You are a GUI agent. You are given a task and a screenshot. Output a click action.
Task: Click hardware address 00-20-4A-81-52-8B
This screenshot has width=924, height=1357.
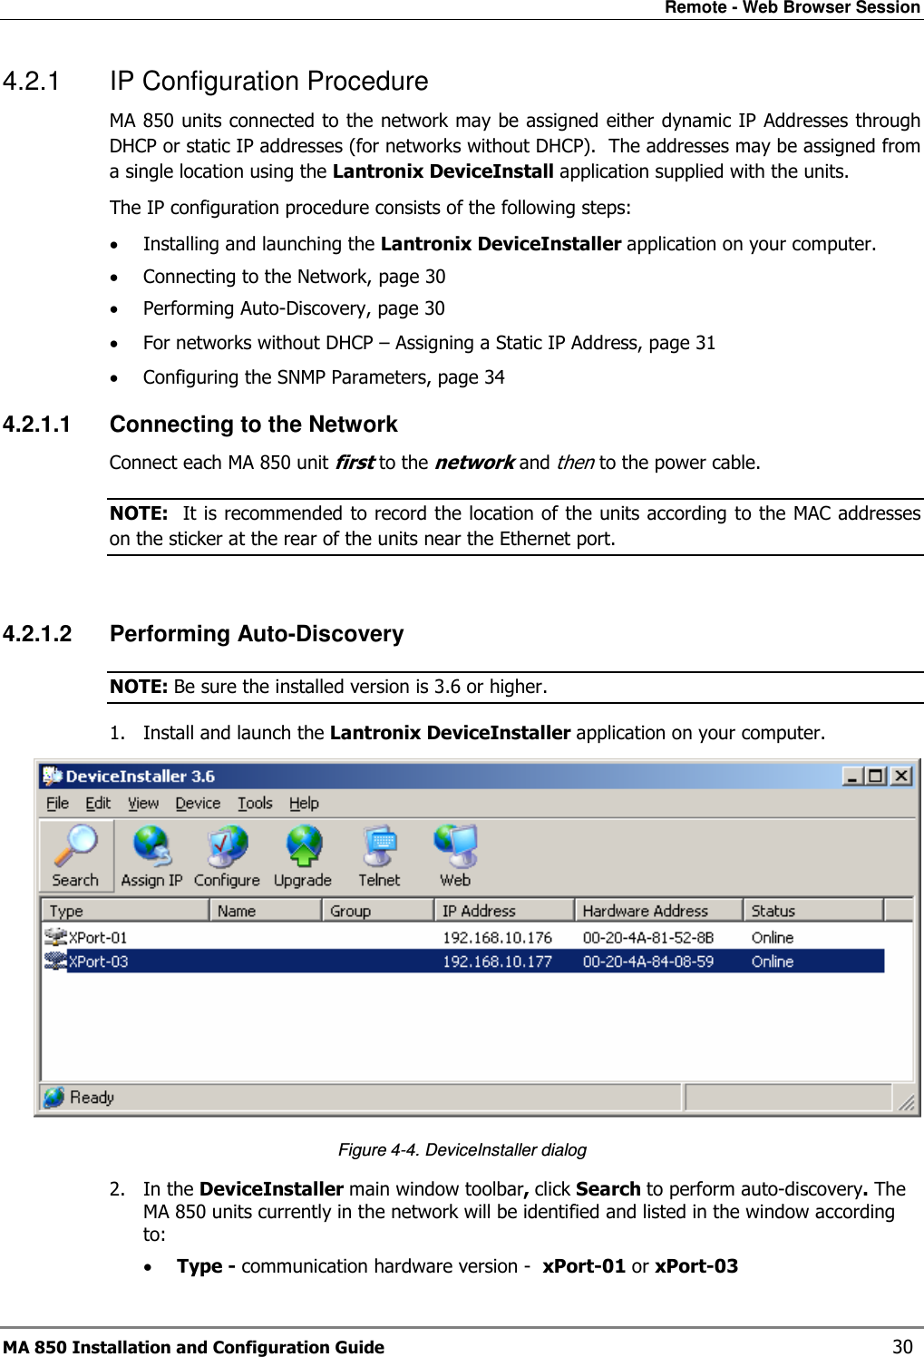click(x=648, y=937)
